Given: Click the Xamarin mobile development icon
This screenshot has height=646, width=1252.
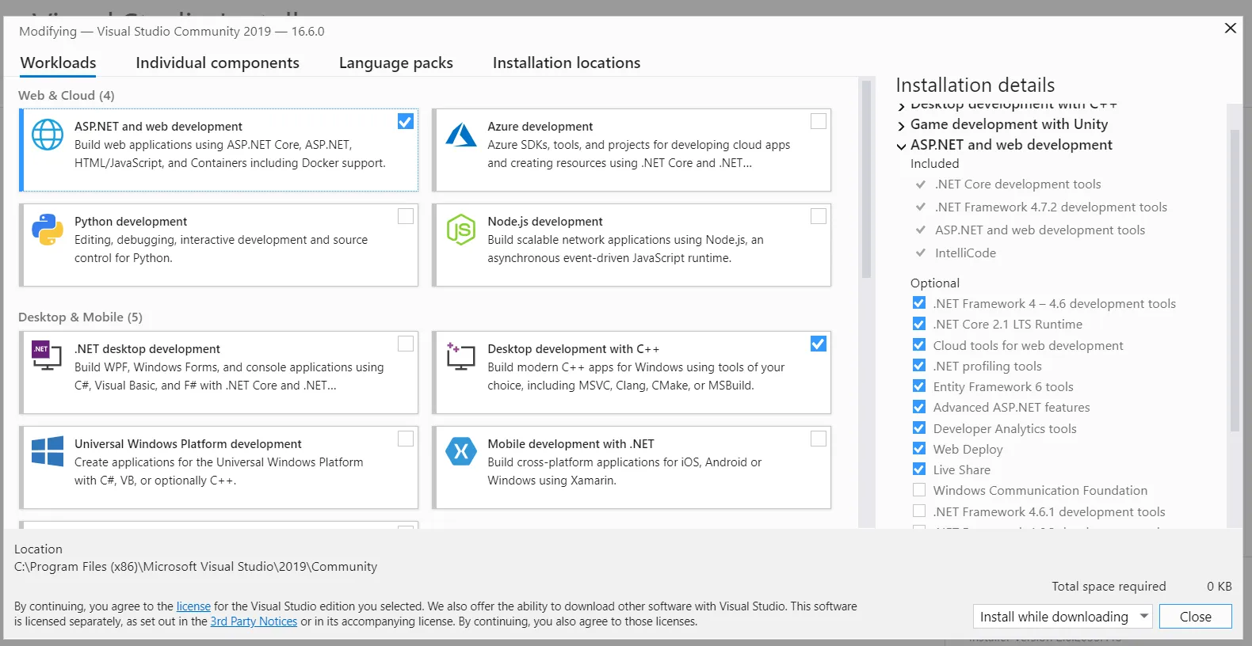Looking at the screenshot, I should coord(460,451).
